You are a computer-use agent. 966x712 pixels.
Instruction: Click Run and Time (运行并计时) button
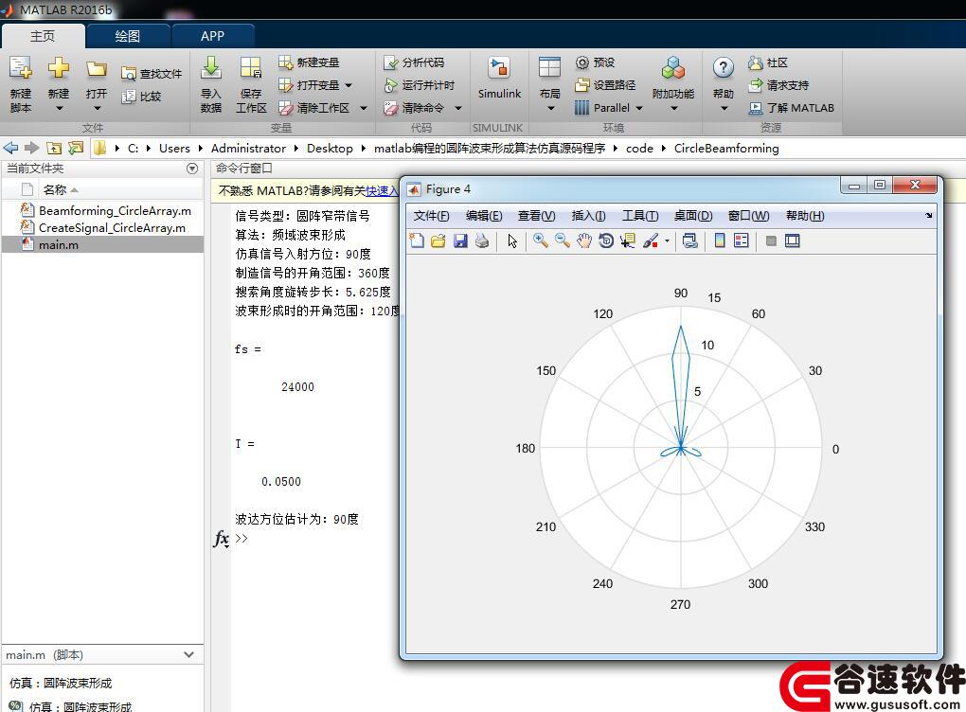coord(419,85)
